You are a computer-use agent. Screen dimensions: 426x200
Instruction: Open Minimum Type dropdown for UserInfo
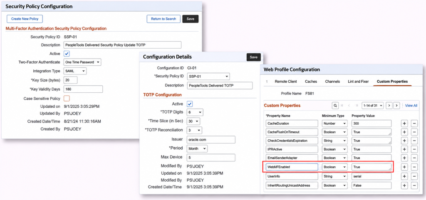[335, 176]
